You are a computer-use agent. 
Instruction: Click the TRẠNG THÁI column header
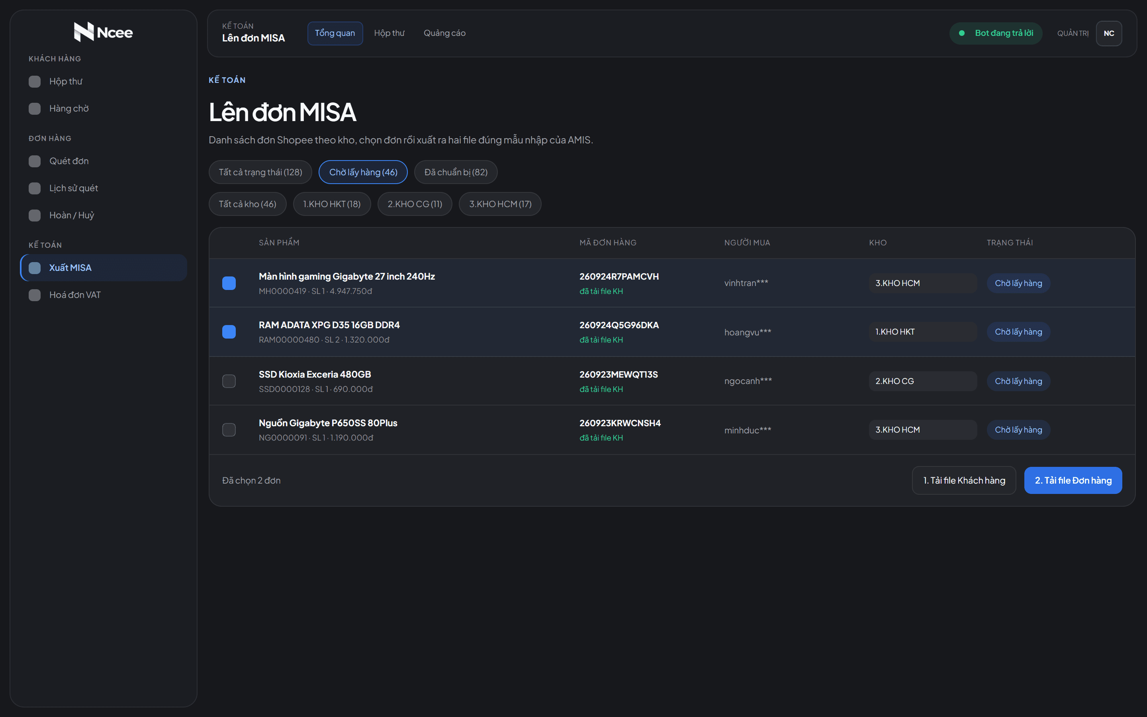[x=1010, y=243]
